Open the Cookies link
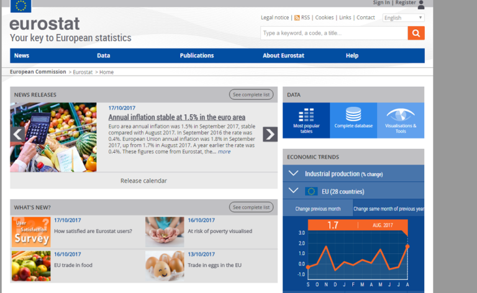This screenshot has height=293, width=477. (x=324, y=17)
